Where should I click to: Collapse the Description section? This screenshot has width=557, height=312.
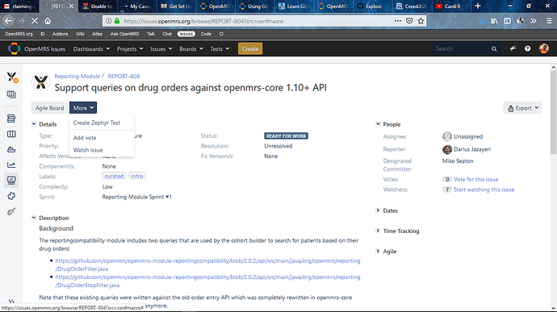34,218
